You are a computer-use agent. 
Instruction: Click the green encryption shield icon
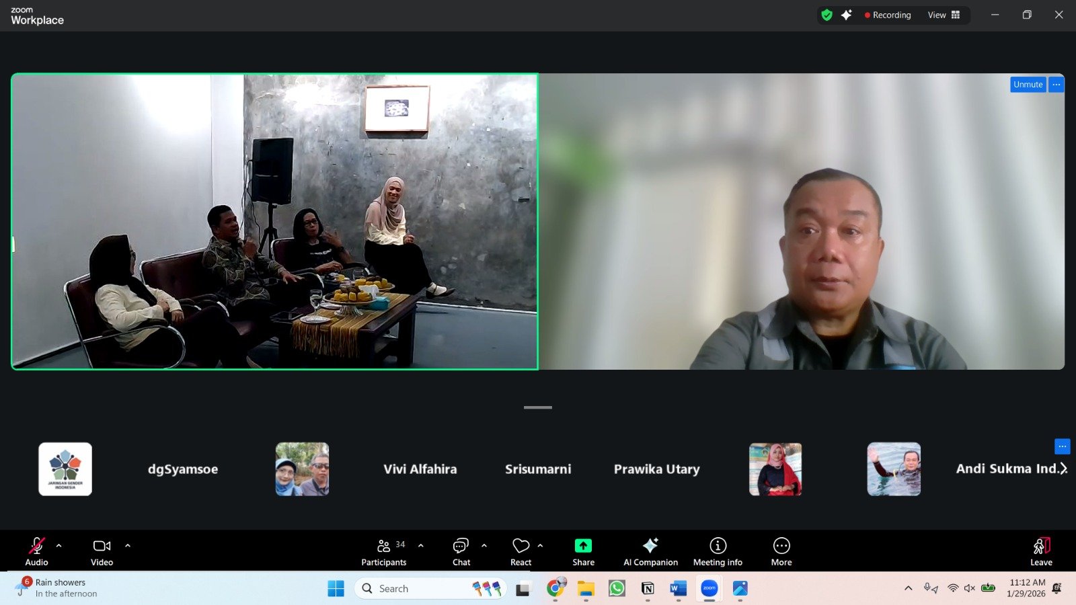pyautogui.click(x=827, y=15)
